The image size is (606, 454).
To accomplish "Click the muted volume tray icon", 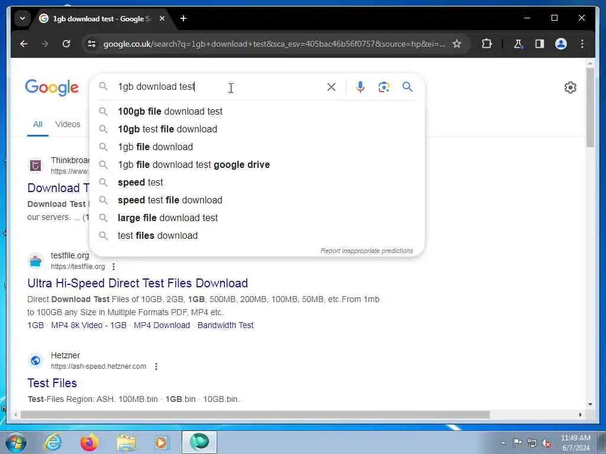I will [x=546, y=443].
